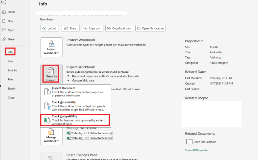Expand the Properties dropdown heading
Screen dimensions: 258x160
[x=194, y=41]
